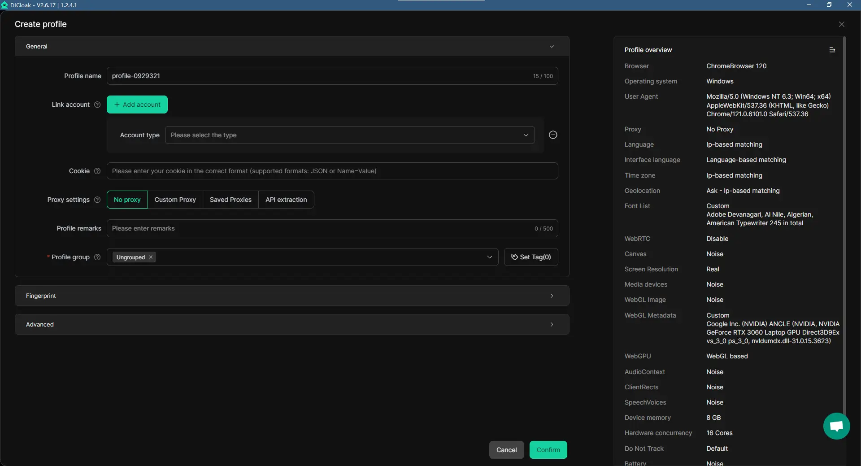Expand the Advanced section
Image resolution: width=861 pixels, height=466 pixels.
pyautogui.click(x=291, y=324)
